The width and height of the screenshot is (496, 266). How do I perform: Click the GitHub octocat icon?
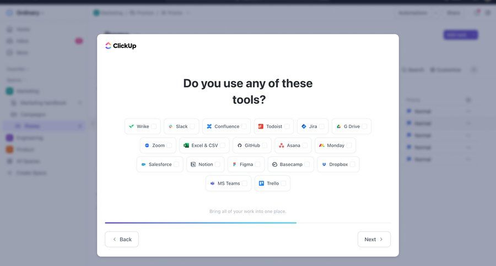(x=240, y=146)
